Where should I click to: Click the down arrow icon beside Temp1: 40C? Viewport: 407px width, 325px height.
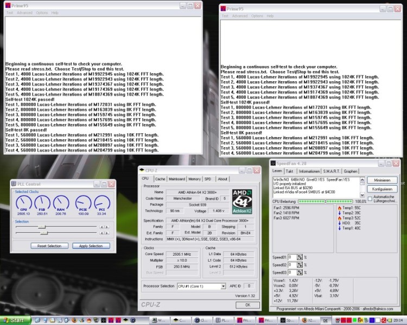tap(340, 228)
